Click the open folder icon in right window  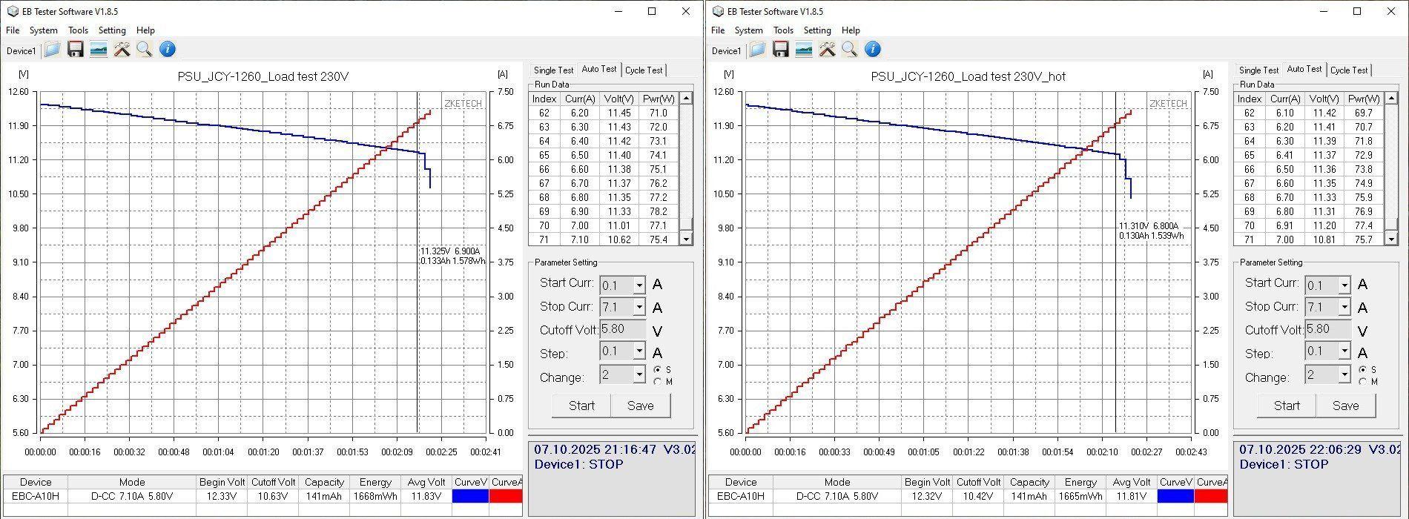(757, 50)
